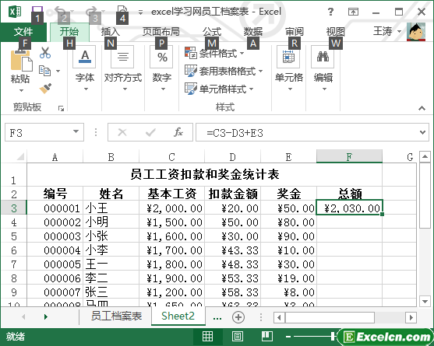Switch to the 公式 Formulas tab

click(x=212, y=31)
